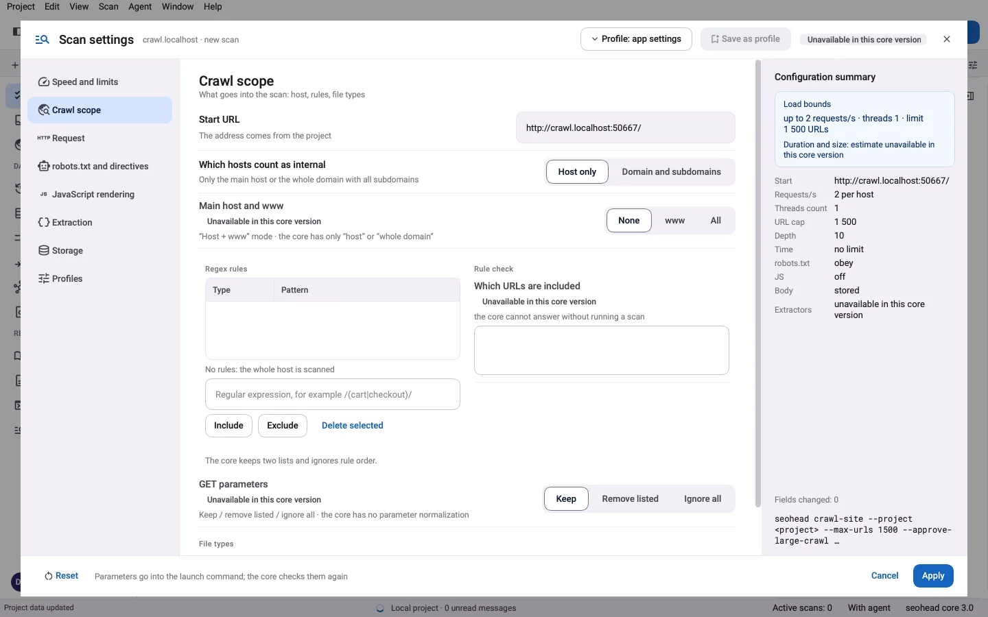The height and width of the screenshot is (617, 988).
Task: Click Apply to confirm scan settings
Action: [x=933, y=576]
